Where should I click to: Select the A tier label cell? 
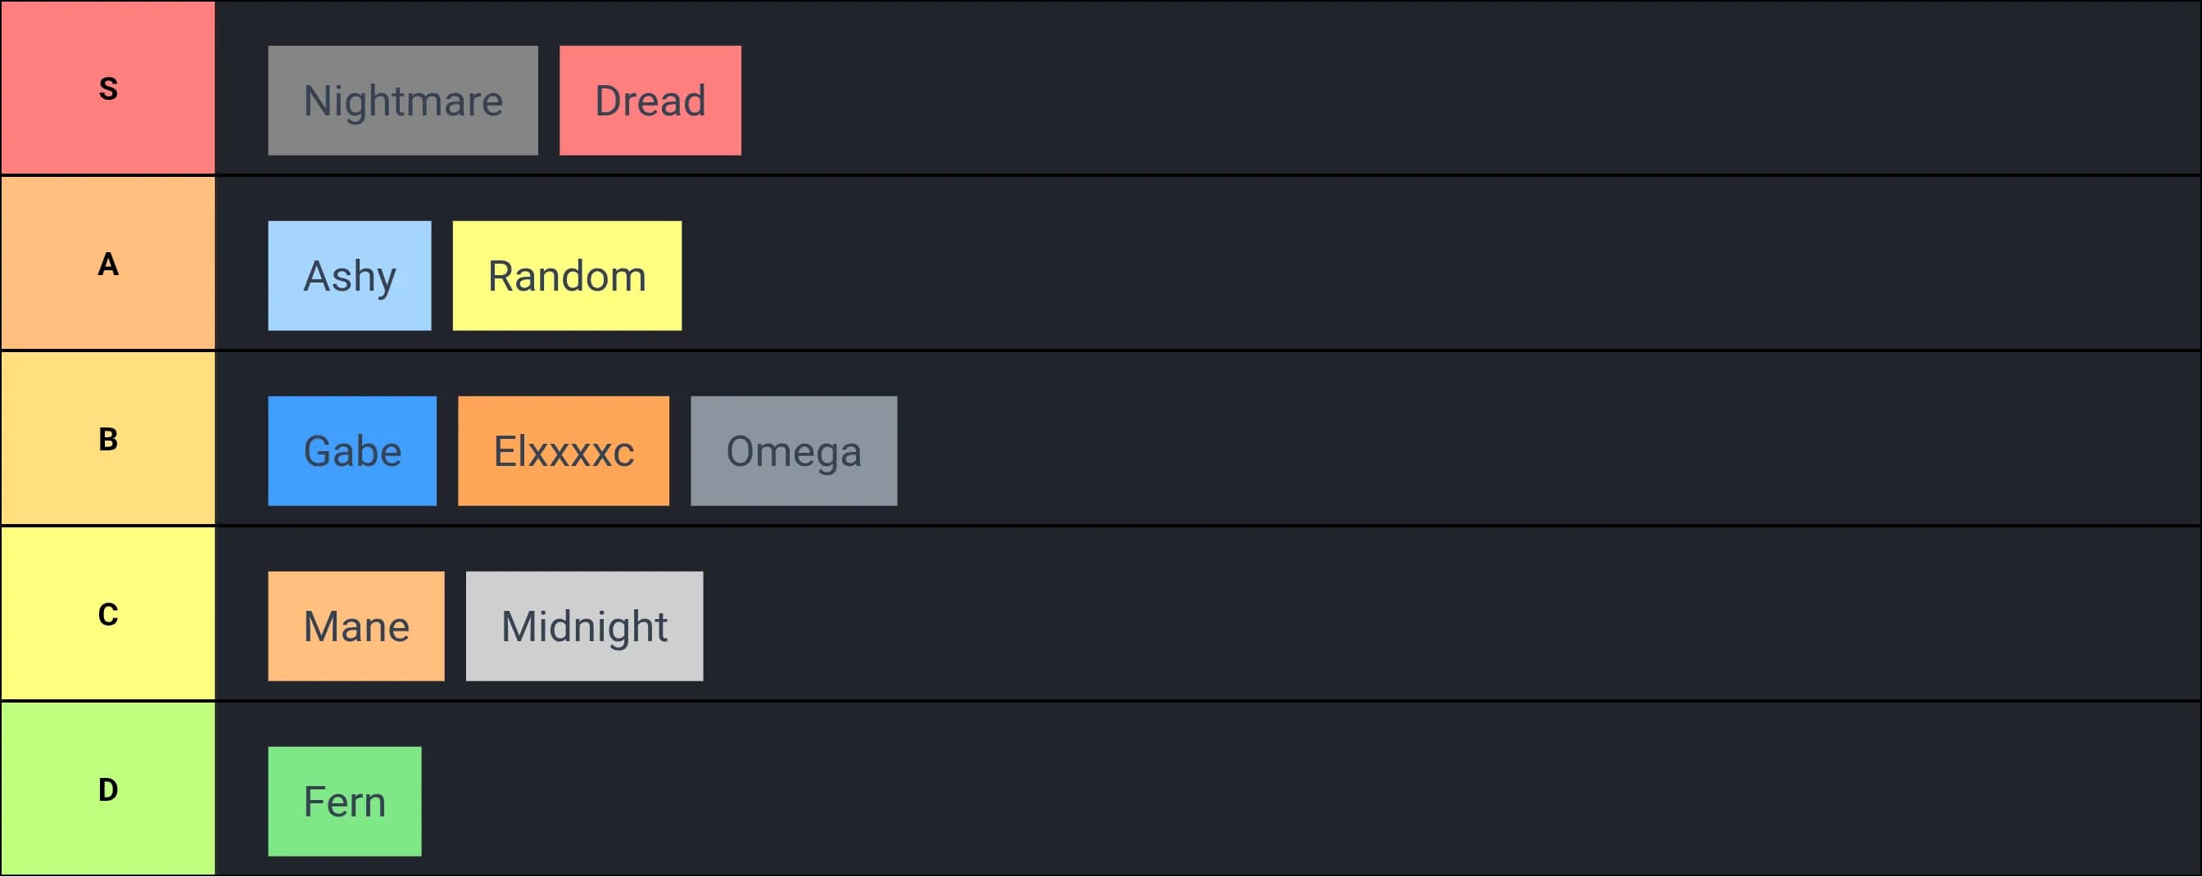(x=107, y=264)
